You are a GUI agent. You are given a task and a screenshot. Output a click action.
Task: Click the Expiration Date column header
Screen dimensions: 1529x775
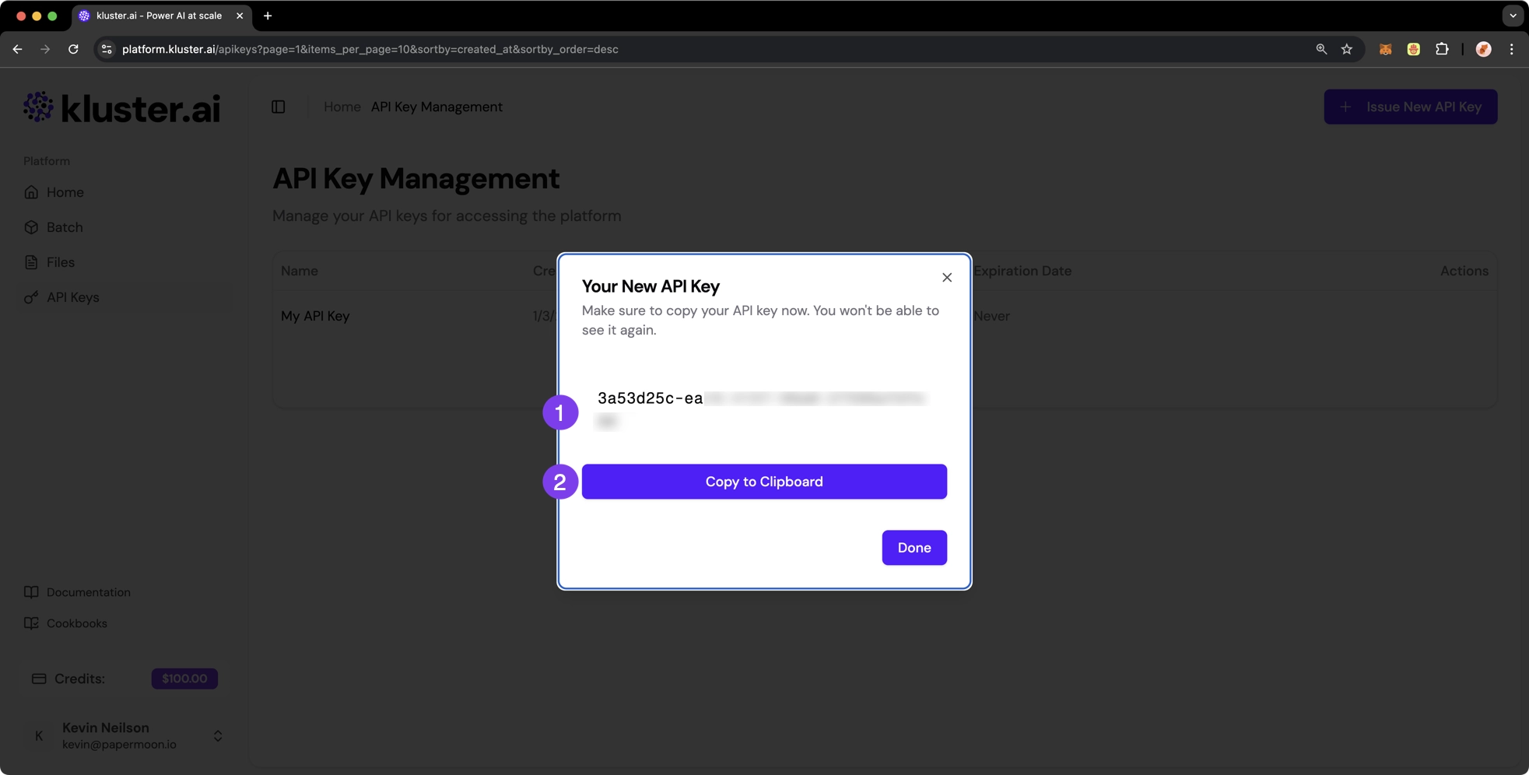pyautogui.click(x=1022, y=271)
